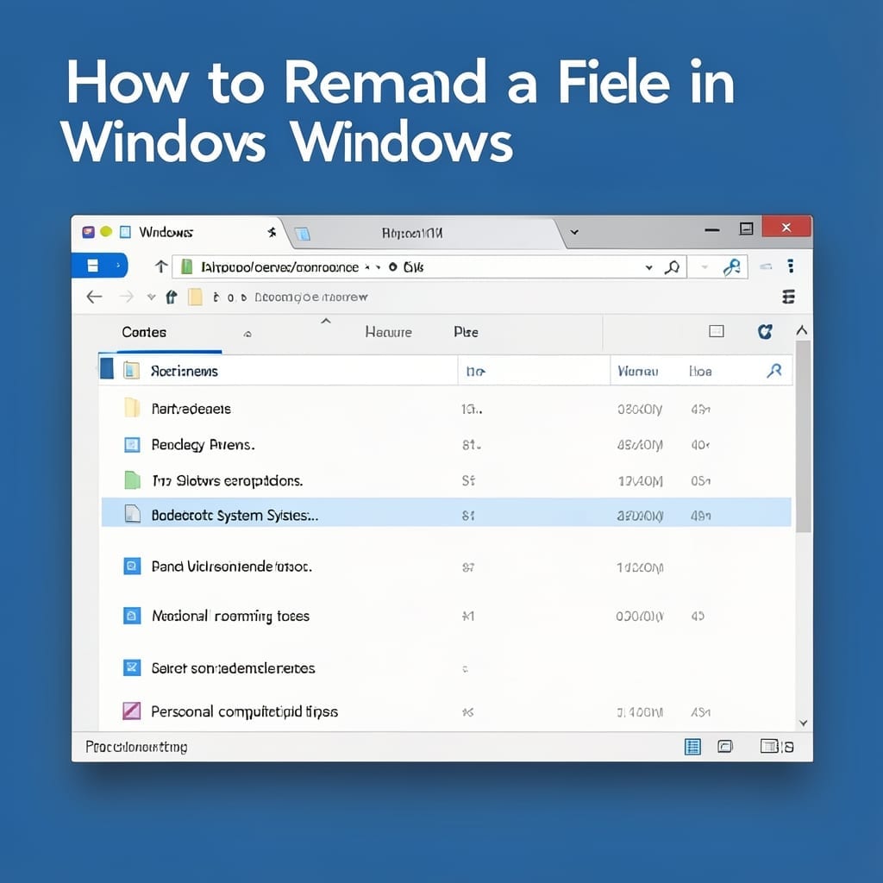Select the Nostonal roemriirg toees file
Screen dimensions: 883x883
click(x=446, y=616)
